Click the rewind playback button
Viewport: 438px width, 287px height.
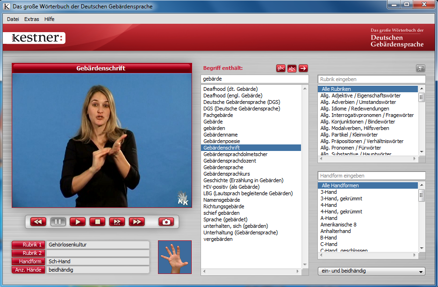tap(38, 222)
